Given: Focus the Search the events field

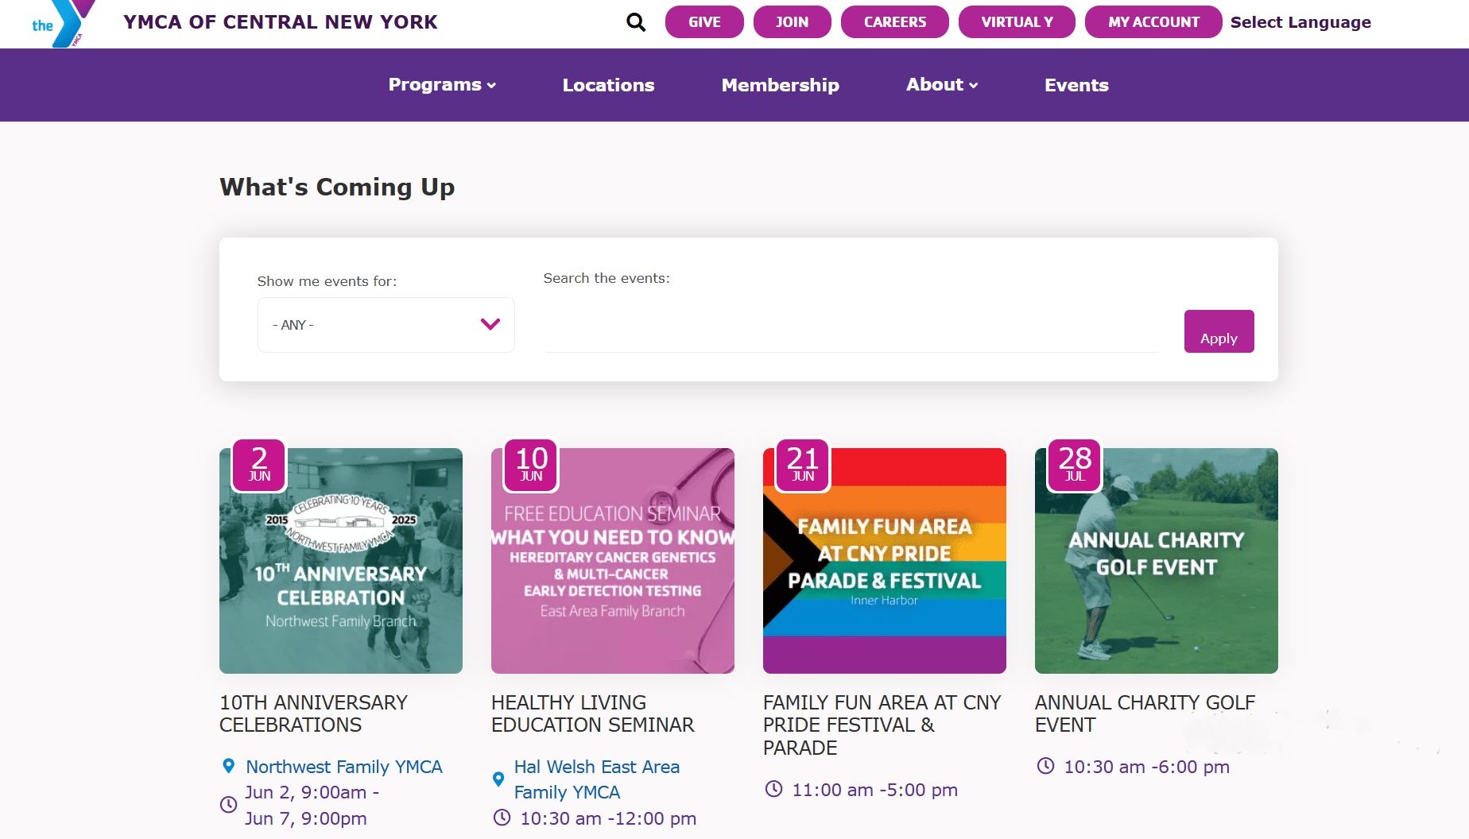Looking at the screenshot, I should (851, 325).
